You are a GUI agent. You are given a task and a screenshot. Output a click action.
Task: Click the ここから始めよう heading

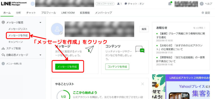click(x=85, y=93)
